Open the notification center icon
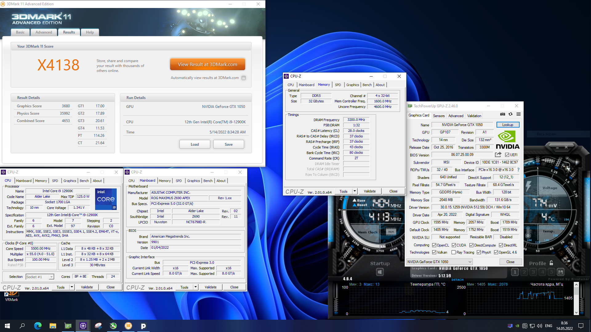Viewport: 591px width, 332px height. click(581, 326)
